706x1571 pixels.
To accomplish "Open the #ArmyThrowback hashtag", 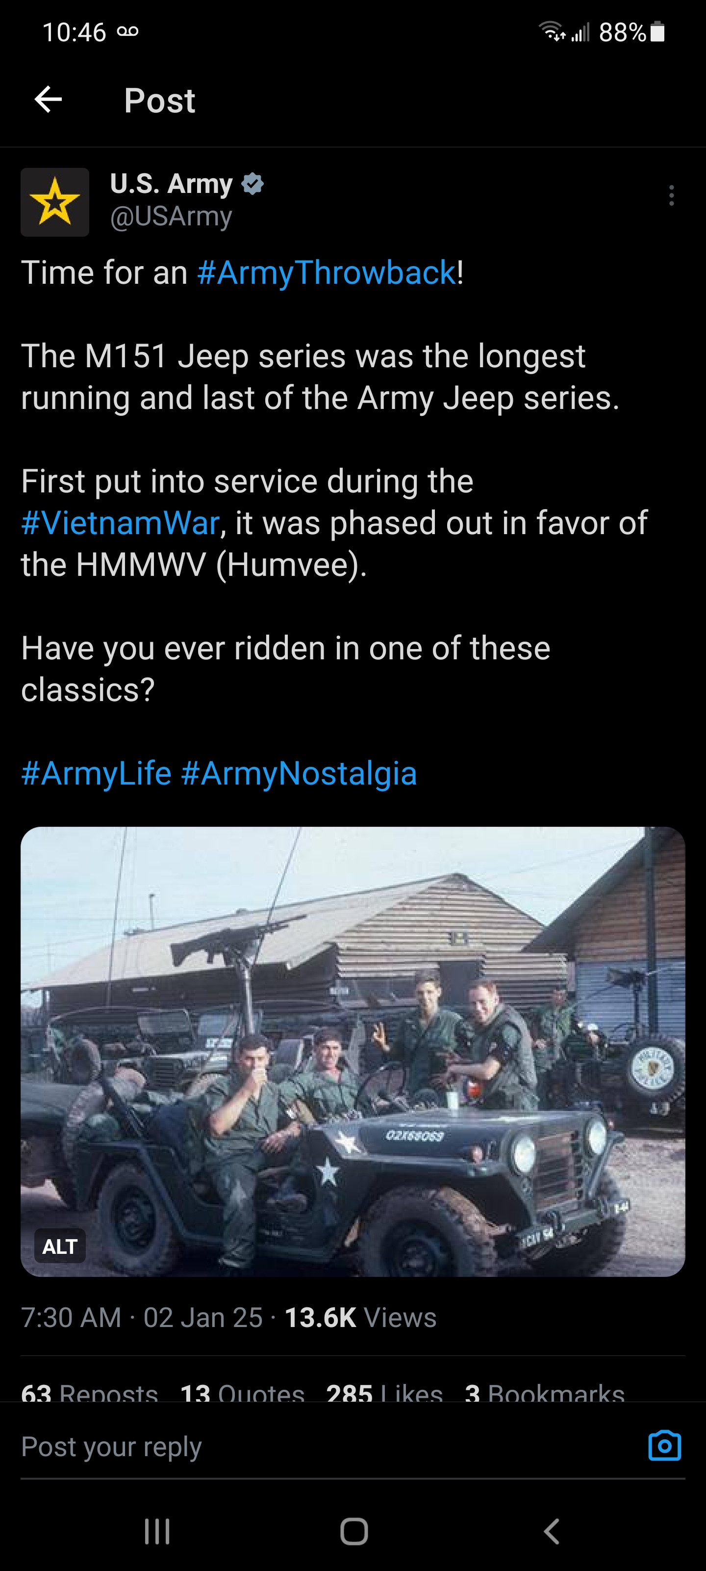I will [327, 272].
